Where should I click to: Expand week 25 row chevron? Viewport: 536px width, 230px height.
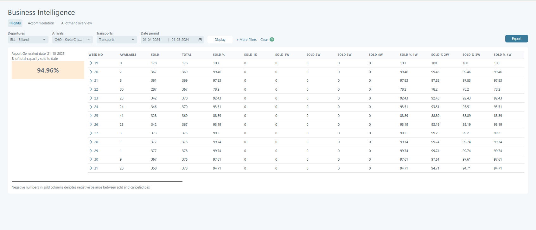click(91, 116)
